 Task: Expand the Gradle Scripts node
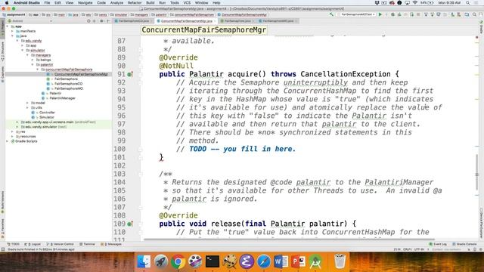(x=8, y=141)
